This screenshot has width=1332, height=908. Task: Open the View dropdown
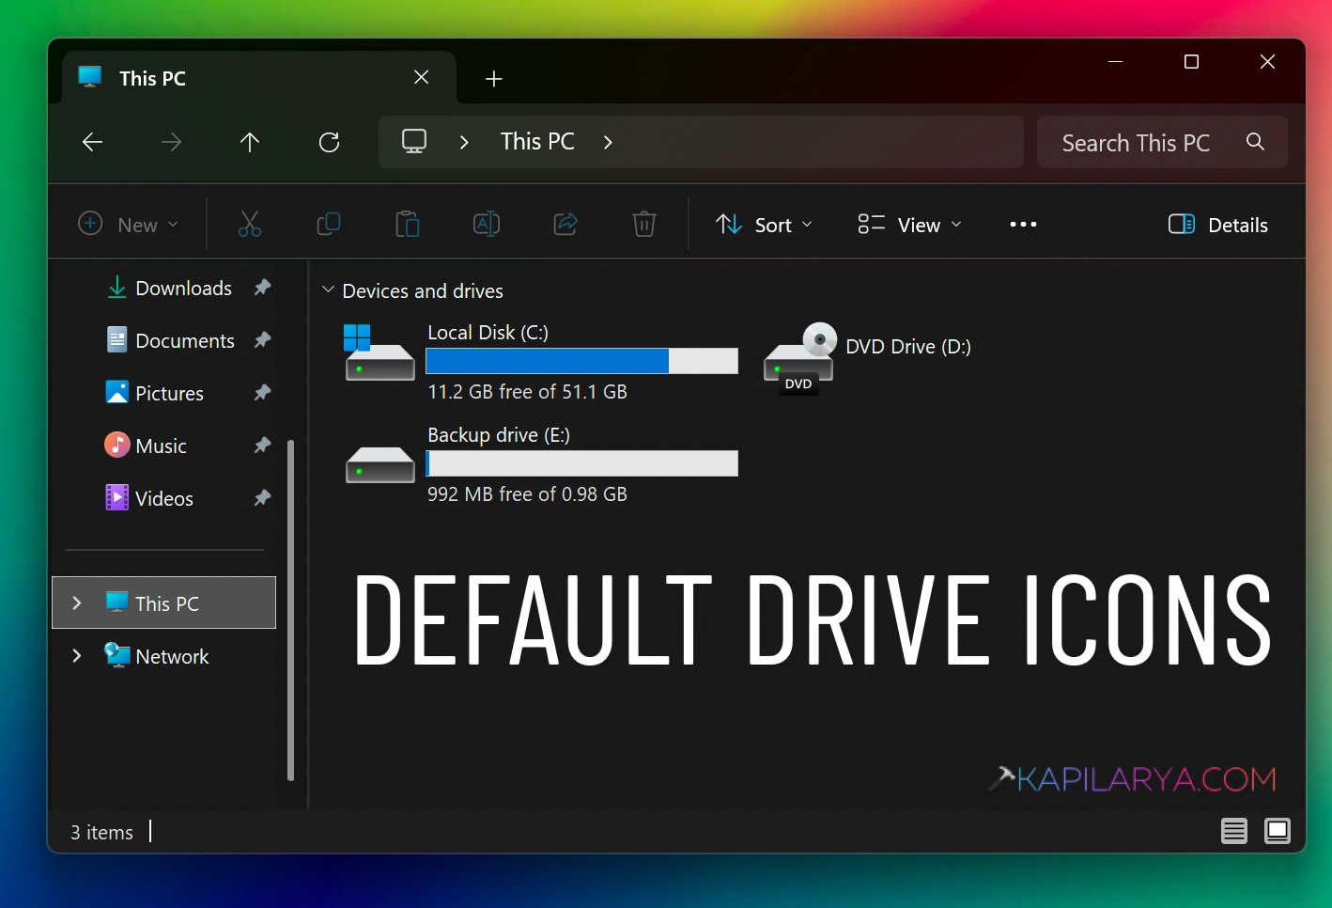tap(909, 225)
